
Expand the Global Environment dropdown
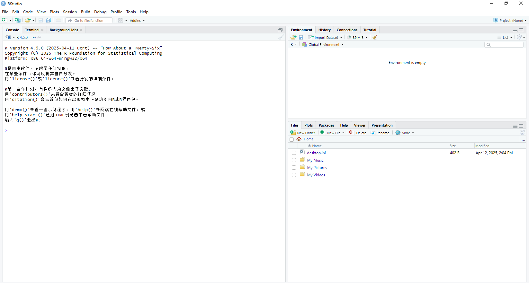(x=323, y=45)
